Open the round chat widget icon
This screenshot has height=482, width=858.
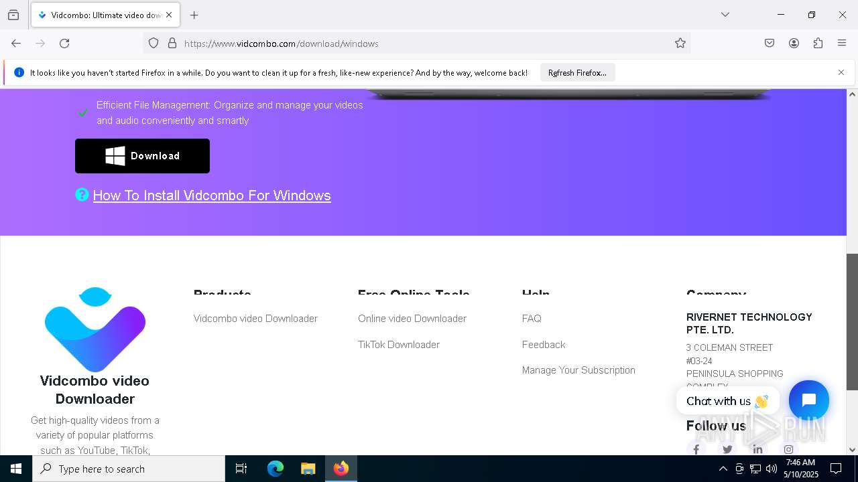pos(809,400)
